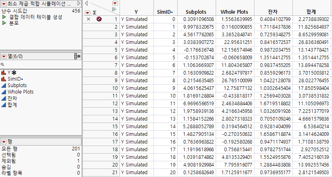Select Whole Plots in the columns list

[x=21, y=92]
